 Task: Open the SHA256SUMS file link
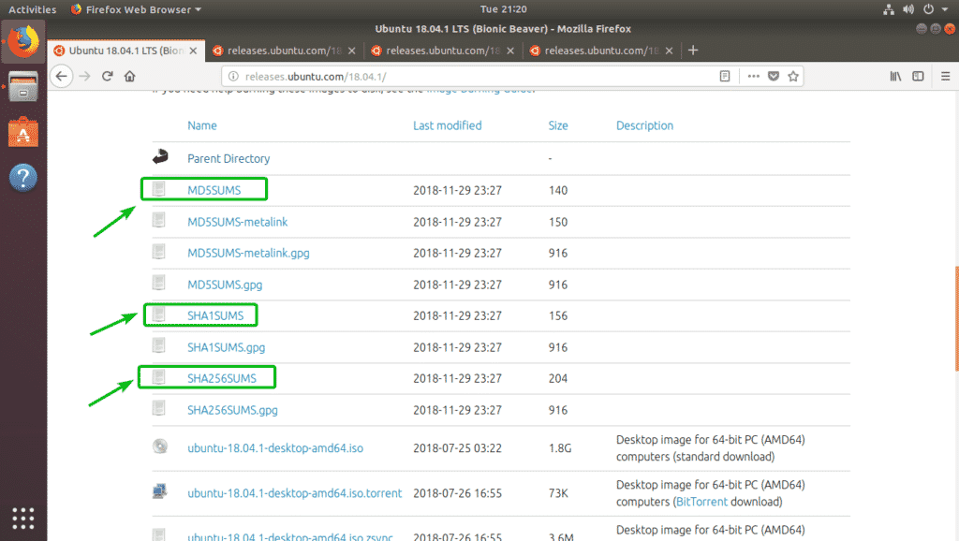click(x=222, y=378)
